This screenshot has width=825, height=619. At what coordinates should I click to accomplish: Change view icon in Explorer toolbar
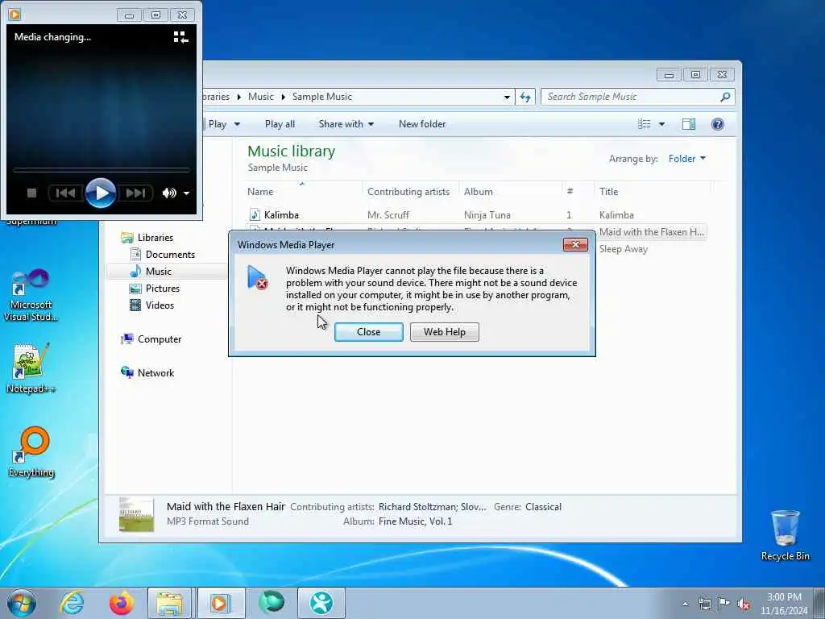[645, 124]
